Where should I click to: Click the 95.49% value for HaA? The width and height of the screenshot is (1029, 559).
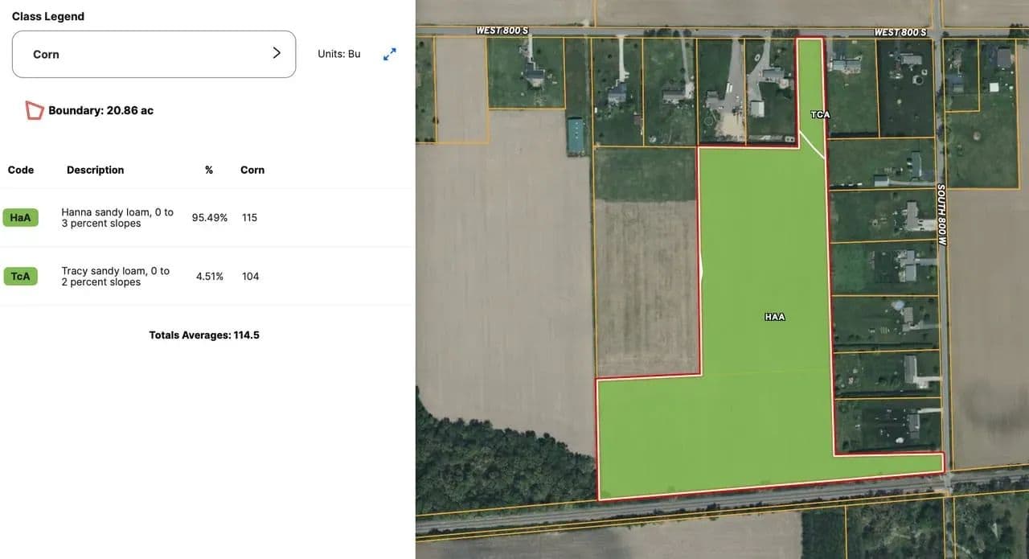point(210,218)
